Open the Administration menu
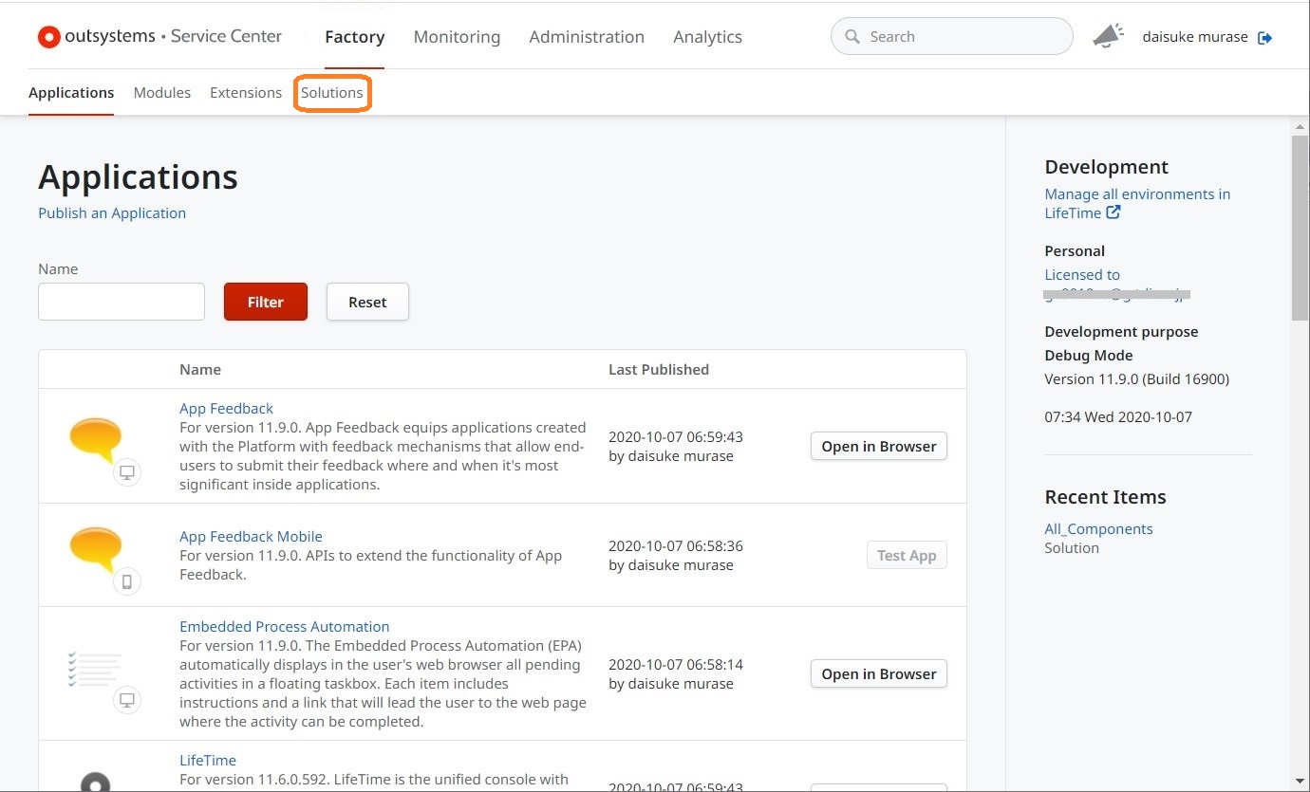Viewport: 1310px width, 792px height. tap(587, 37)
